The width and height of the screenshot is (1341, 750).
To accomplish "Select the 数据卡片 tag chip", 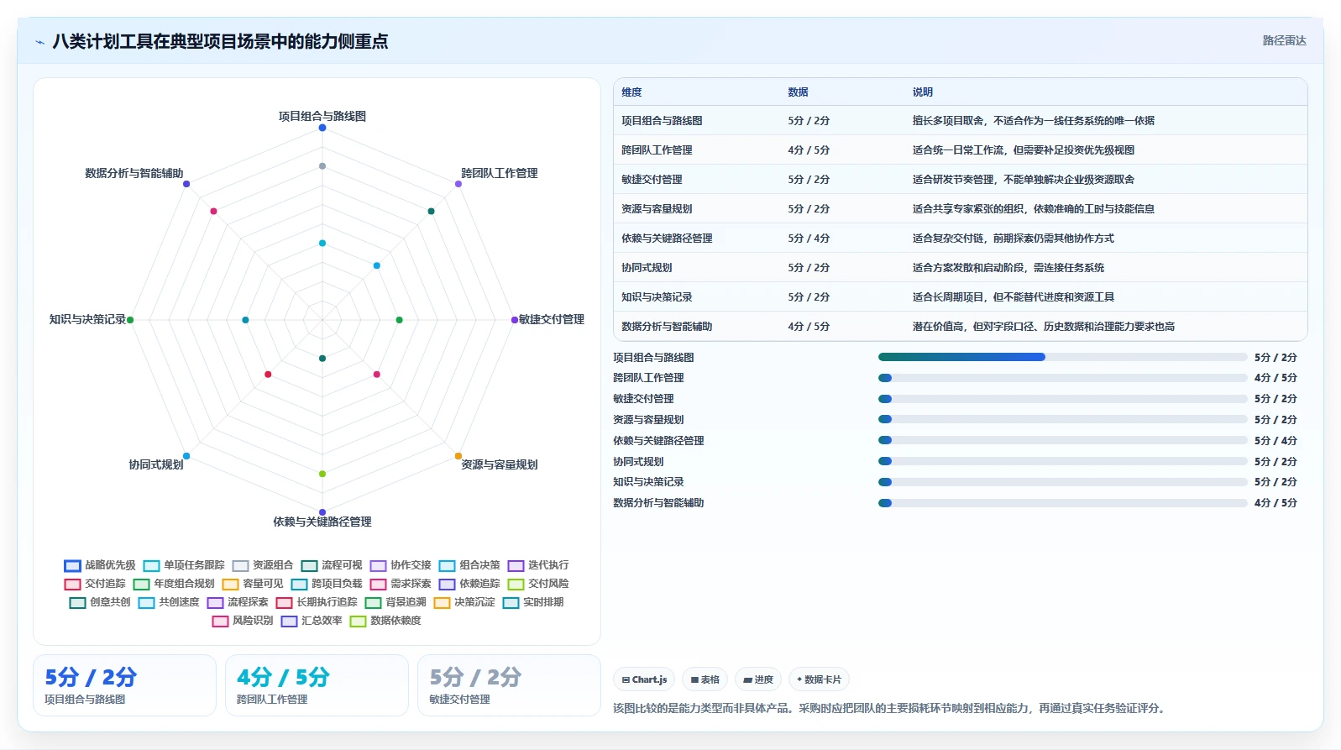I will pyautogui.click(x=819, y=679).
